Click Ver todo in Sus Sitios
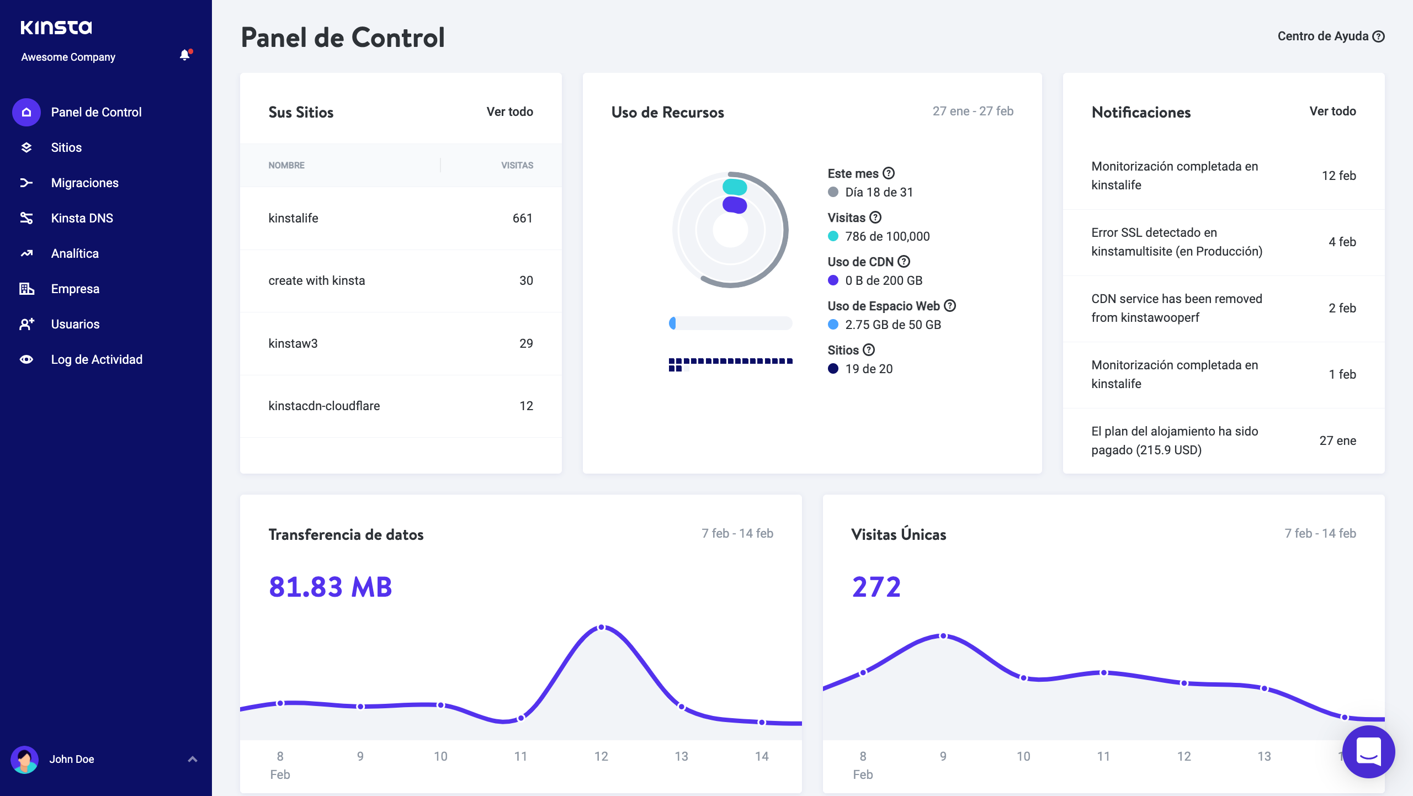The width and height of the screenshot is (1413, 796). [509, 112]
